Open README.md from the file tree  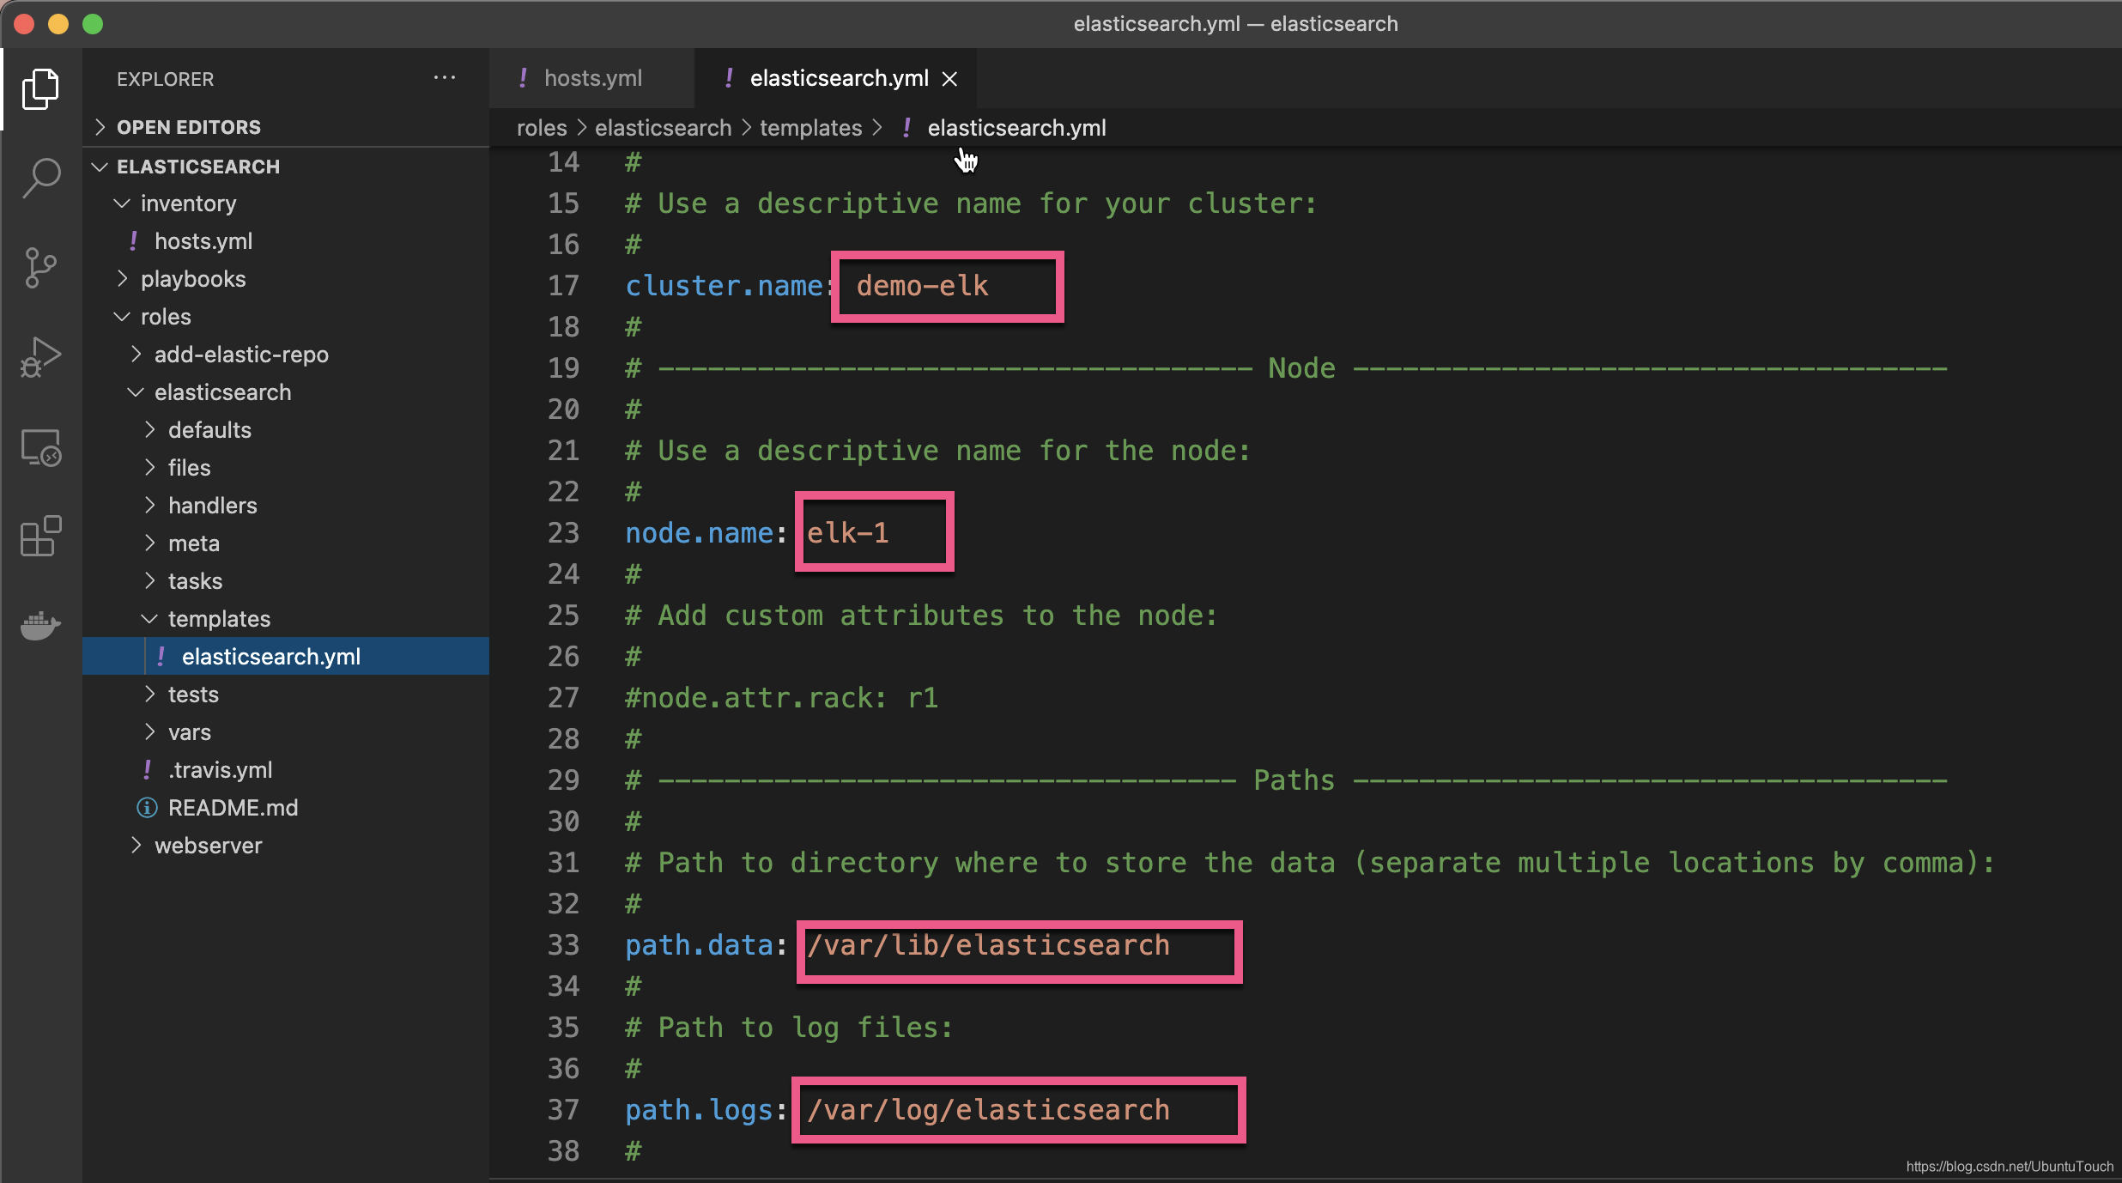click(x=232, y=808)
